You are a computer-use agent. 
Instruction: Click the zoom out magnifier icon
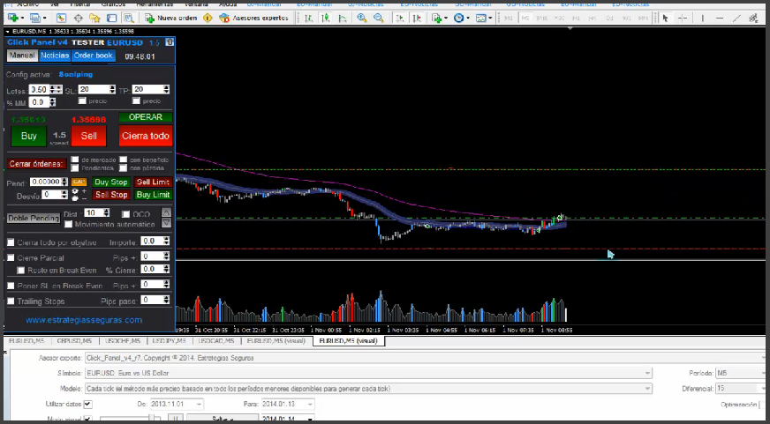[378, 18]
